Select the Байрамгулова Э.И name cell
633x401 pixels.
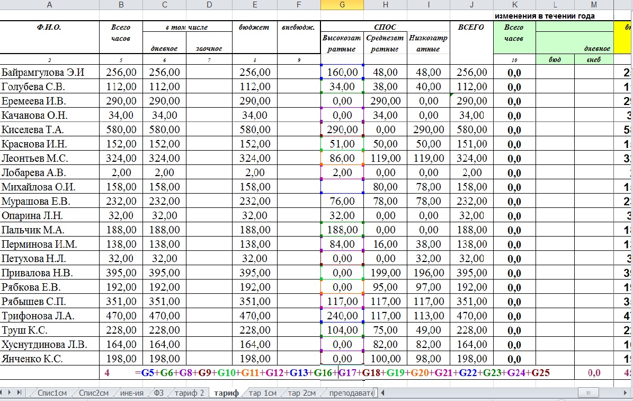click(x=49, y=72)
